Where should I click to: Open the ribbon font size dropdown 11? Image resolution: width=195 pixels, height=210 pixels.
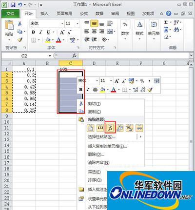(78, 24)
